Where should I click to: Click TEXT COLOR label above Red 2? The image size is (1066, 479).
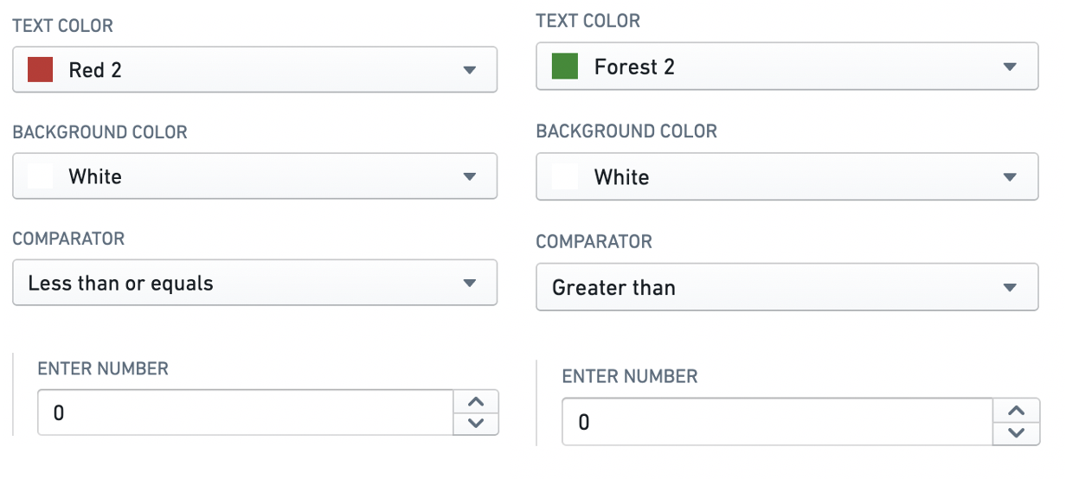click(62, 26)
